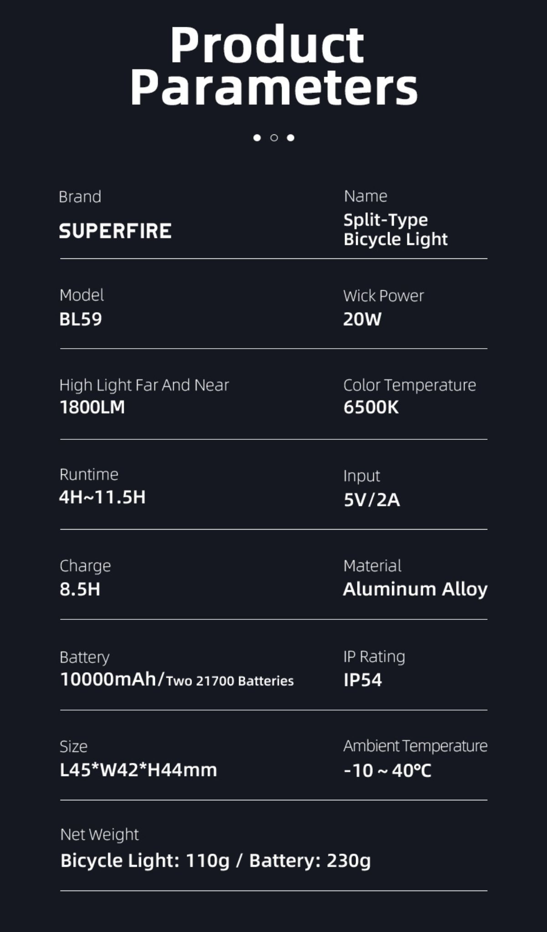Click the 6500K color temperature value

pos(371,407)
